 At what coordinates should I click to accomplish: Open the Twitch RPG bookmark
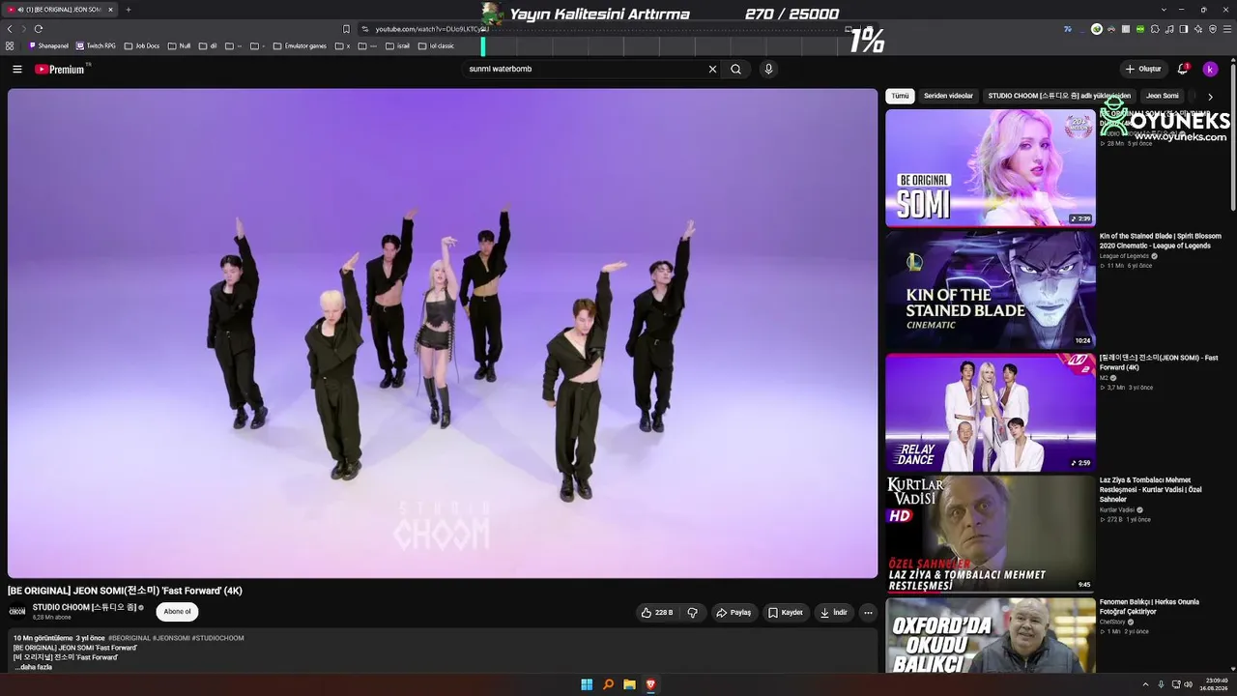click(x=96, y=45)
